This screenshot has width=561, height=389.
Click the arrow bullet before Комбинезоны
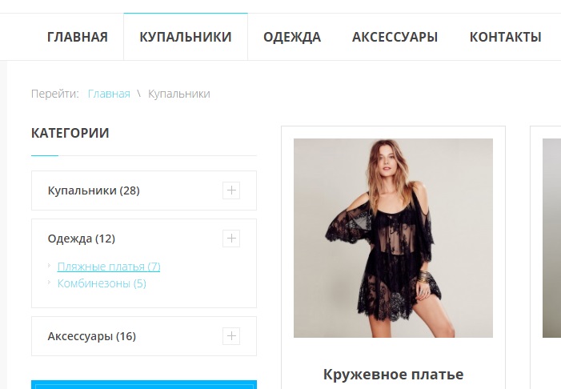pos(50,283)
